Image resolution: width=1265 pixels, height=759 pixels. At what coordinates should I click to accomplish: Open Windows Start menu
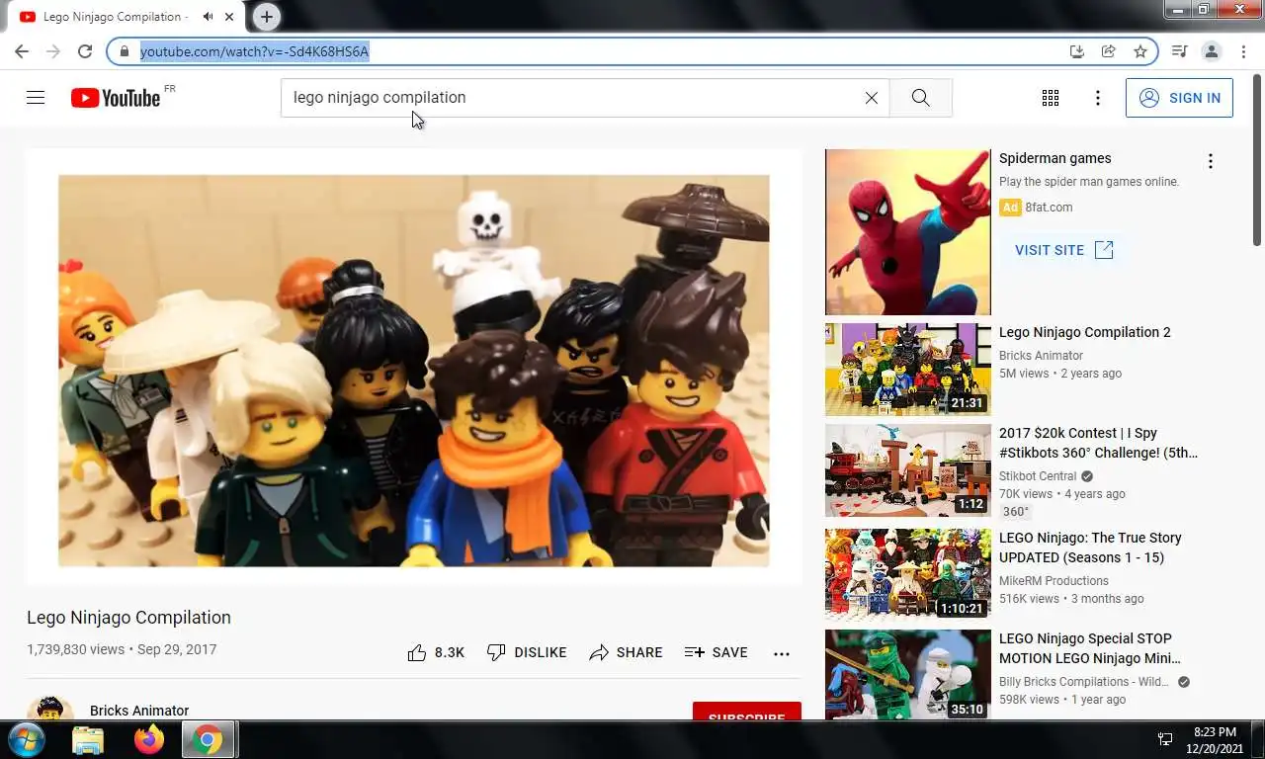25,739
